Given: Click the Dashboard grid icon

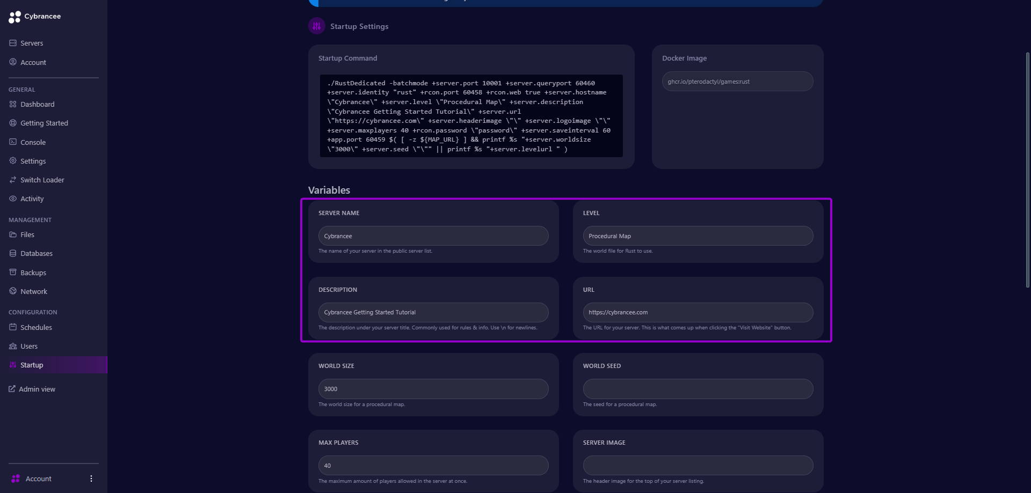Looking at the screenshot, I should click(13, 104).
